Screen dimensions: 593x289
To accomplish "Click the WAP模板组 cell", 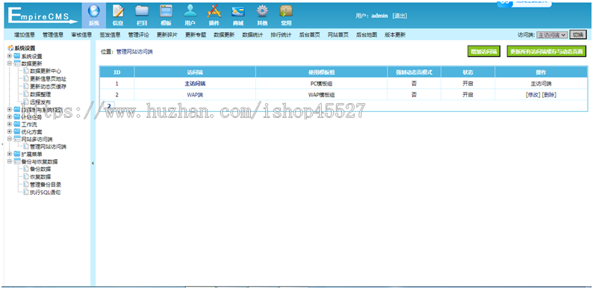I will [x=321, y=95].
